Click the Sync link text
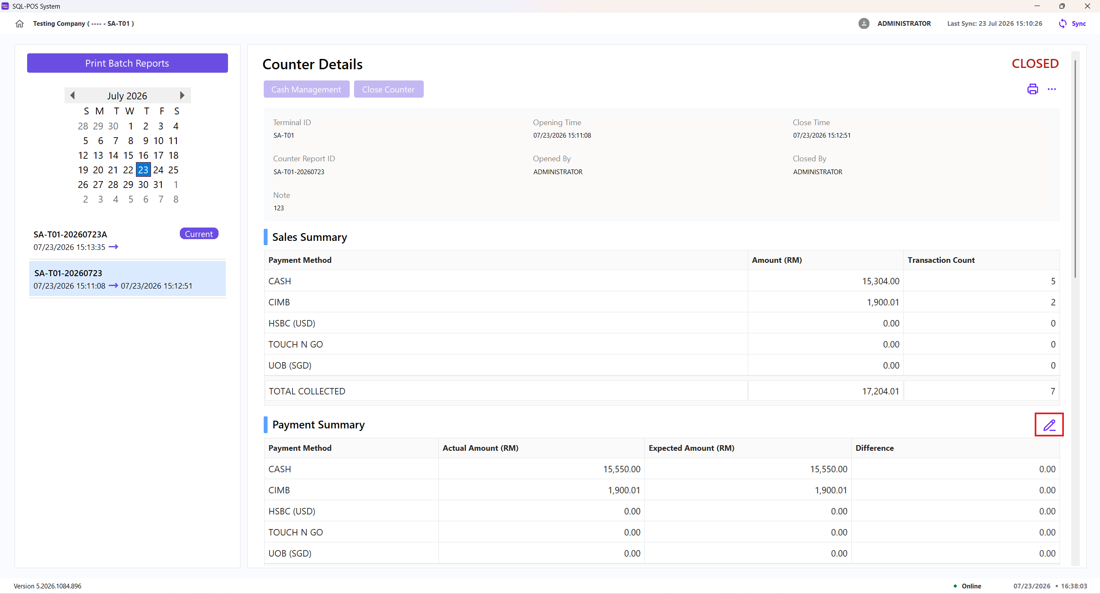 coord(1079,24)
